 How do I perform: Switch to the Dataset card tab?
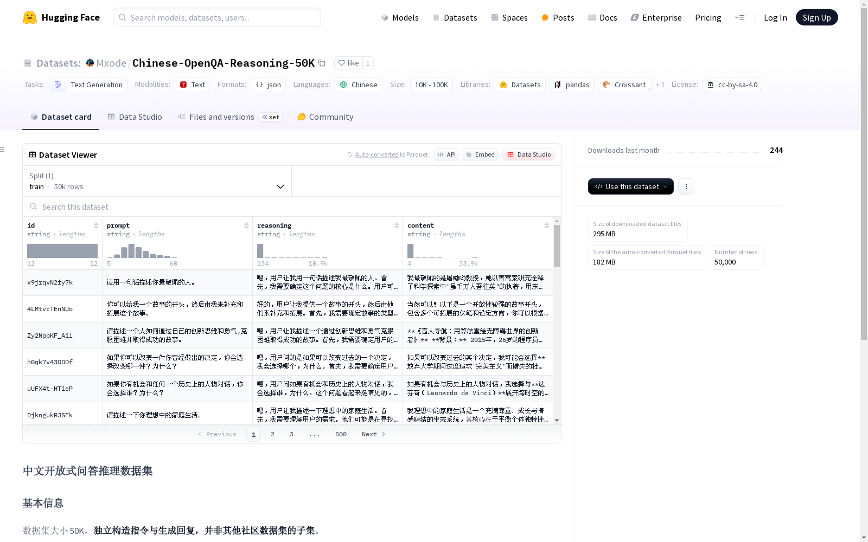tap(61, 117)
